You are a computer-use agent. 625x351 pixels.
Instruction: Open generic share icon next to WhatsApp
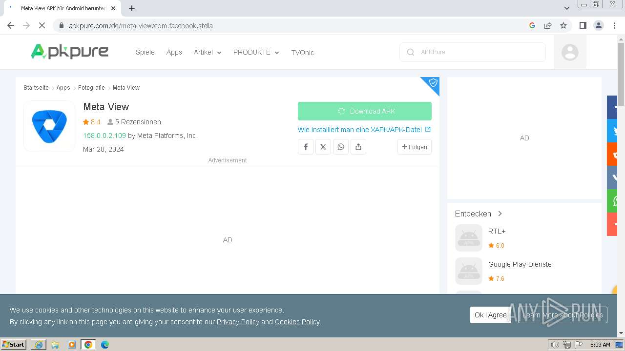358,147
